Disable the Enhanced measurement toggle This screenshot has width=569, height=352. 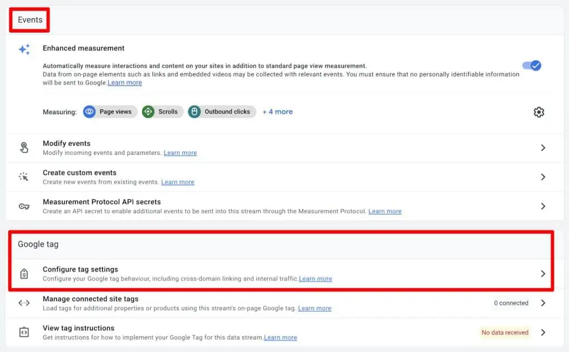(x=532, y=65)
